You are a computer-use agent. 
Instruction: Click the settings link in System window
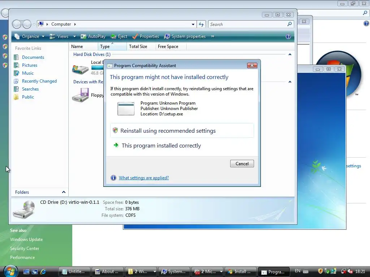pyautogui.click(x=353, y=166)
